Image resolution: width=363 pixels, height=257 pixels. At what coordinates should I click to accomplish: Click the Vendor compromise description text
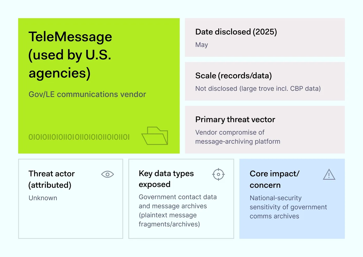tap(238, 137)
